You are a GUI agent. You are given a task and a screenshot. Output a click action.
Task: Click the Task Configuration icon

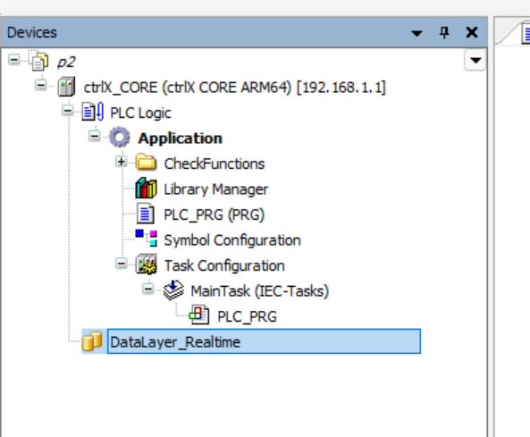coord(146,265)
